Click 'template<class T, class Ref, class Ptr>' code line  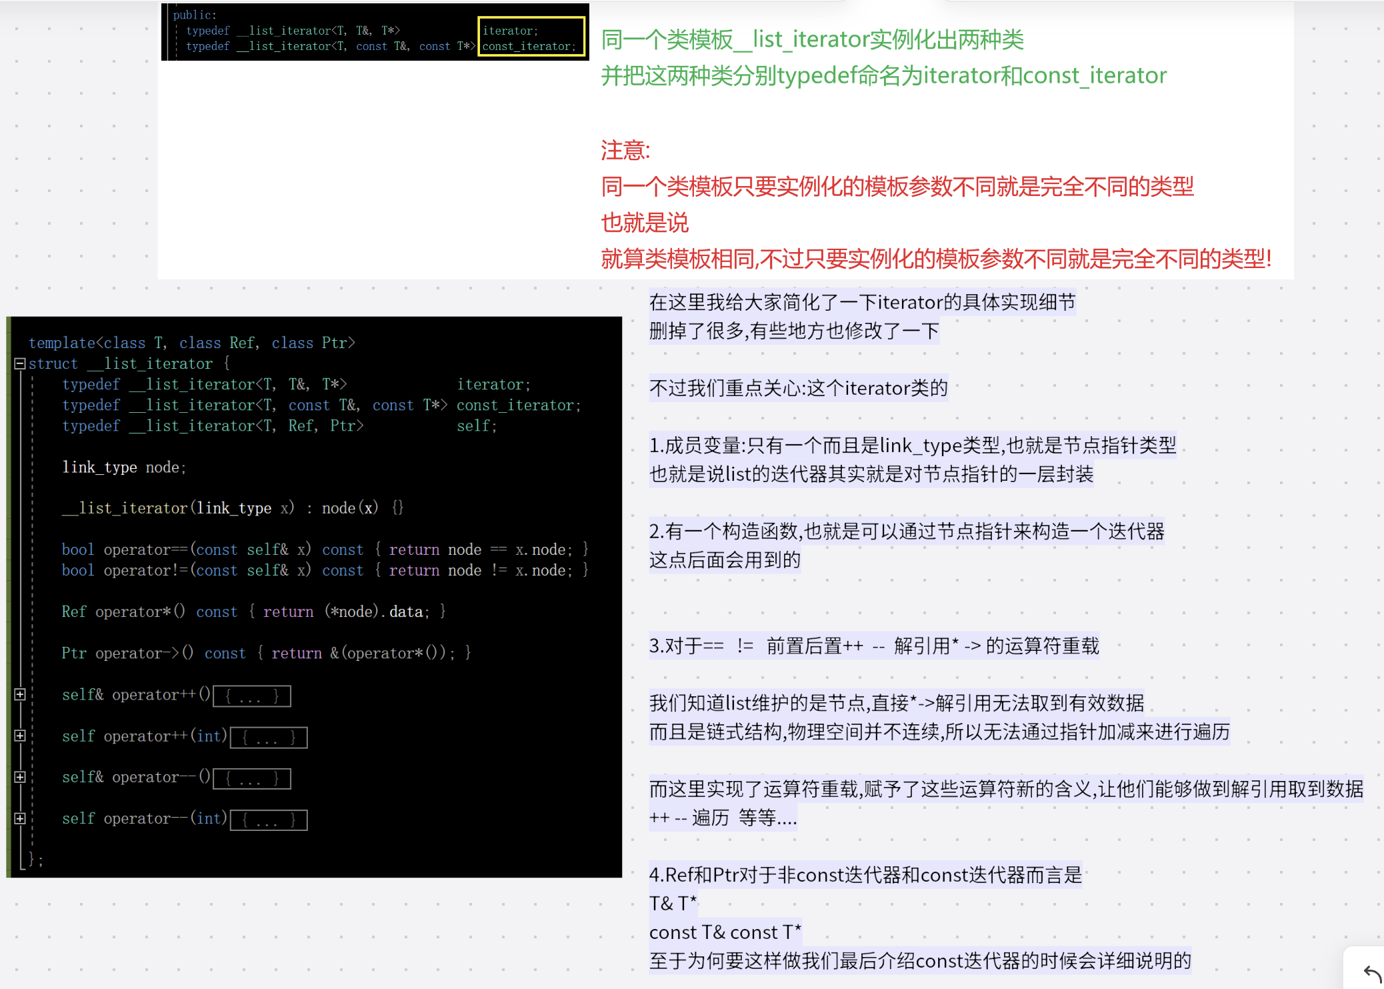click(192, 343)
